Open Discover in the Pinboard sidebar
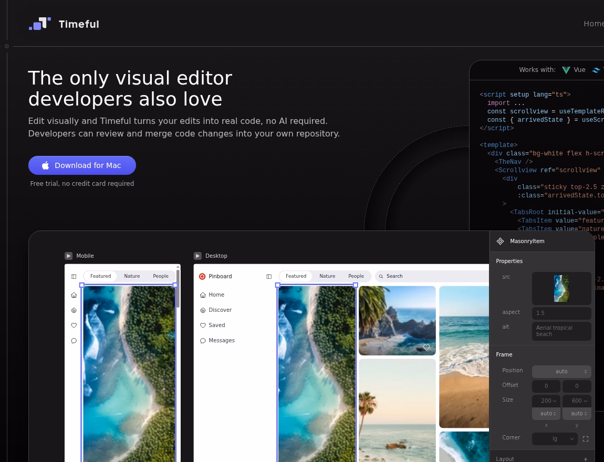This screenshot has height=462, width=604. pos(216,310)
